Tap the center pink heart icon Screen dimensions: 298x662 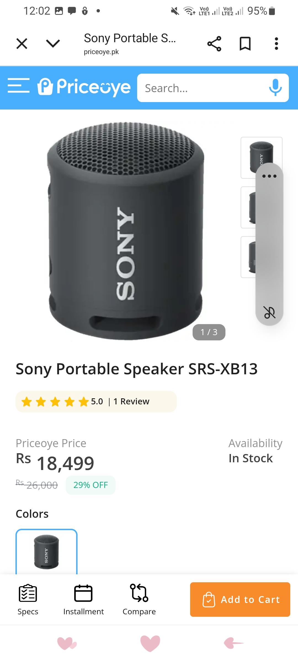pos(150,643)
